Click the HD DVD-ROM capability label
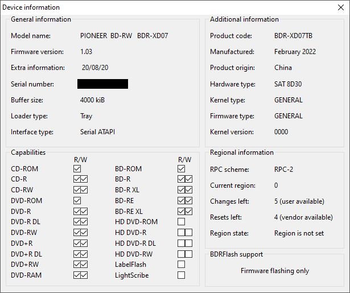This screenshot has width=350, height=293. coord(136,221)
